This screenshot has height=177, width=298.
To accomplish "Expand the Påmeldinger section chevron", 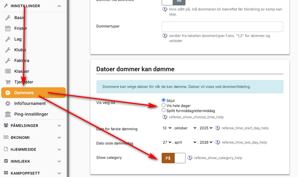I will [x=59, y=126].
